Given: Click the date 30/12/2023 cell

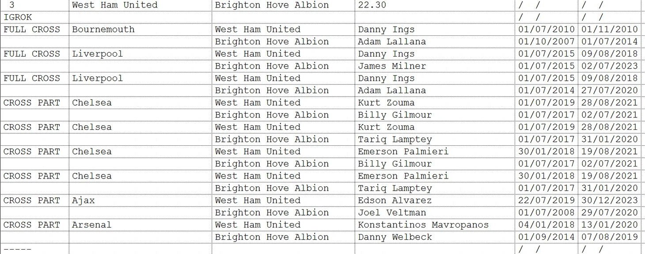Looking at the screenshot, I should coord(610,201).
